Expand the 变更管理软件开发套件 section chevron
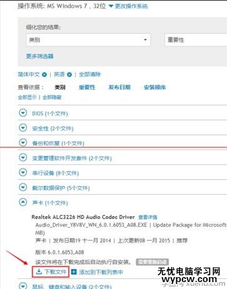This screenshot has width=227, height=289. [x=23, y=157]
